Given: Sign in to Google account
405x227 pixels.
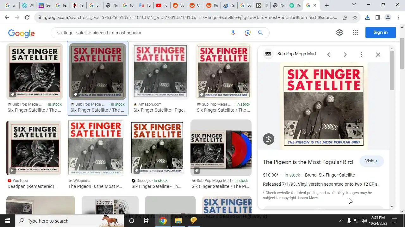Looking at the screenshot, I should [380, 32].
